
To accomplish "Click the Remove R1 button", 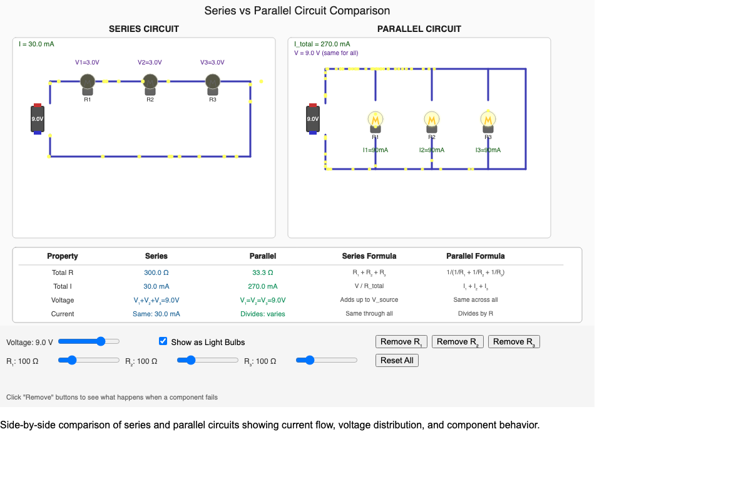I will pos(401,341).
